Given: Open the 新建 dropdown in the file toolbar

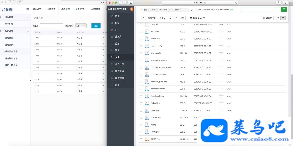Looking at the screenshot, I should point(162,18).
